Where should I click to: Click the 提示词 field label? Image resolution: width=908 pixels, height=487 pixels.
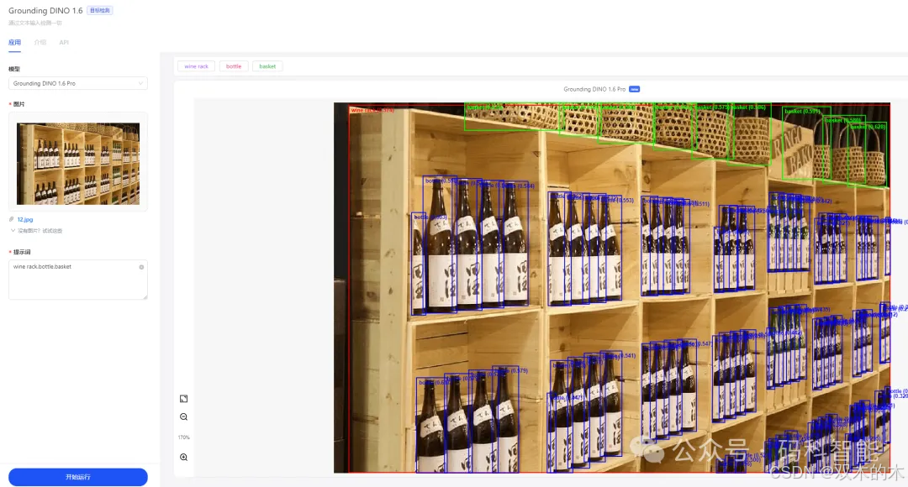pos(21,252)
